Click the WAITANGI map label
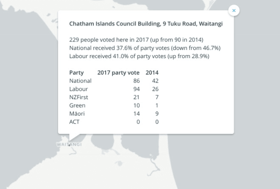The width and height of the screenshot is (280, 189). point(69,145)
